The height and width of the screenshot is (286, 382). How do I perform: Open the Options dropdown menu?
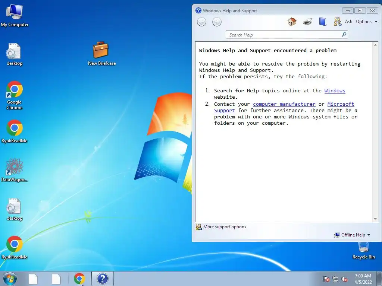click(x=367, y=21)
